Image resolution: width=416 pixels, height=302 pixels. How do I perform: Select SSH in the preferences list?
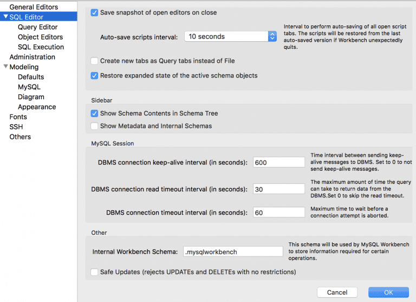click(16, 127)
